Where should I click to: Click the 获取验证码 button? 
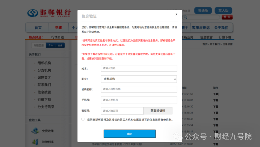point(158,111)
